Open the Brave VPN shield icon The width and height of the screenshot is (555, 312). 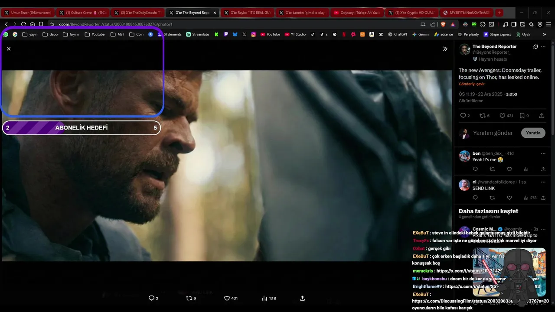(x=540, y=24)
